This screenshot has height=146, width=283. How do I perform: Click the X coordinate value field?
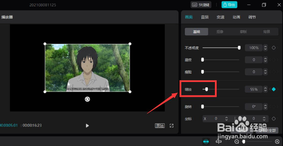pyautogui.click(x=216, y=119)
